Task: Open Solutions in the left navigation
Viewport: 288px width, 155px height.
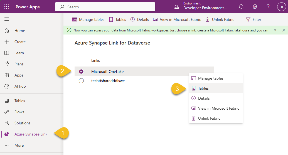Action: coord(23,123)
